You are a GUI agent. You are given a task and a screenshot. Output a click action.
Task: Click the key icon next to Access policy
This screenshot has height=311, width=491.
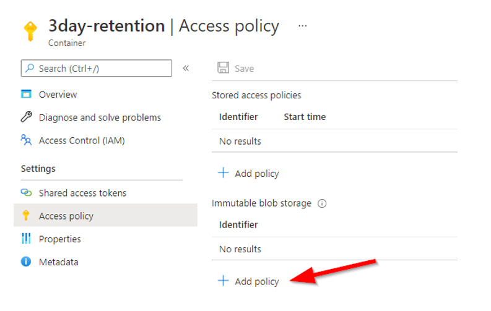[x=26, y=216]
